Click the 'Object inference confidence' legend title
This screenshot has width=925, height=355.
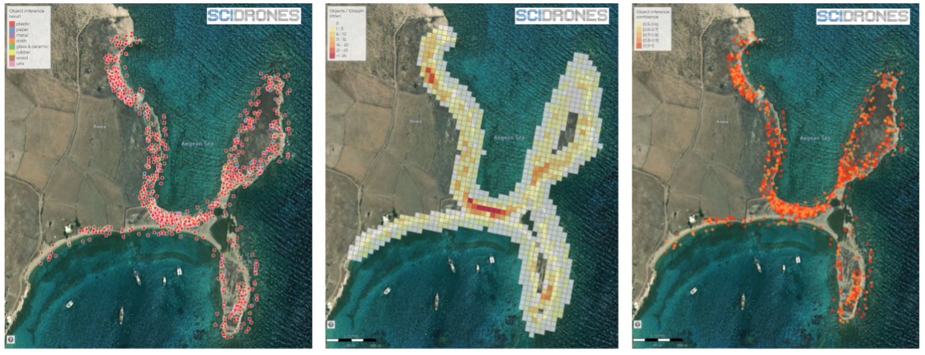pos(653,15)
